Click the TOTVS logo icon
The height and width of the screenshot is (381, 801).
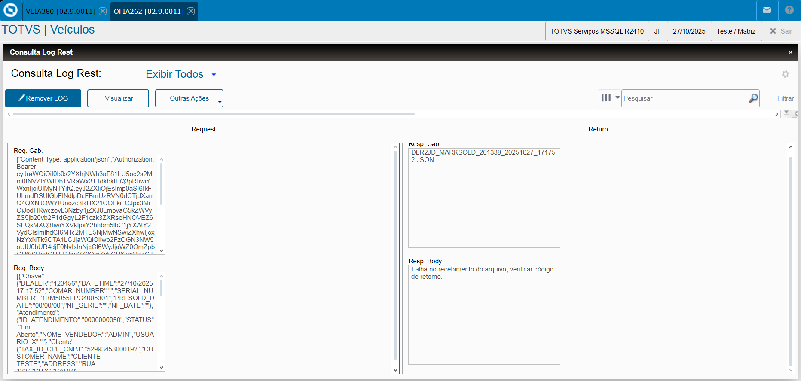pyautogui.click(x=10, y=10)
